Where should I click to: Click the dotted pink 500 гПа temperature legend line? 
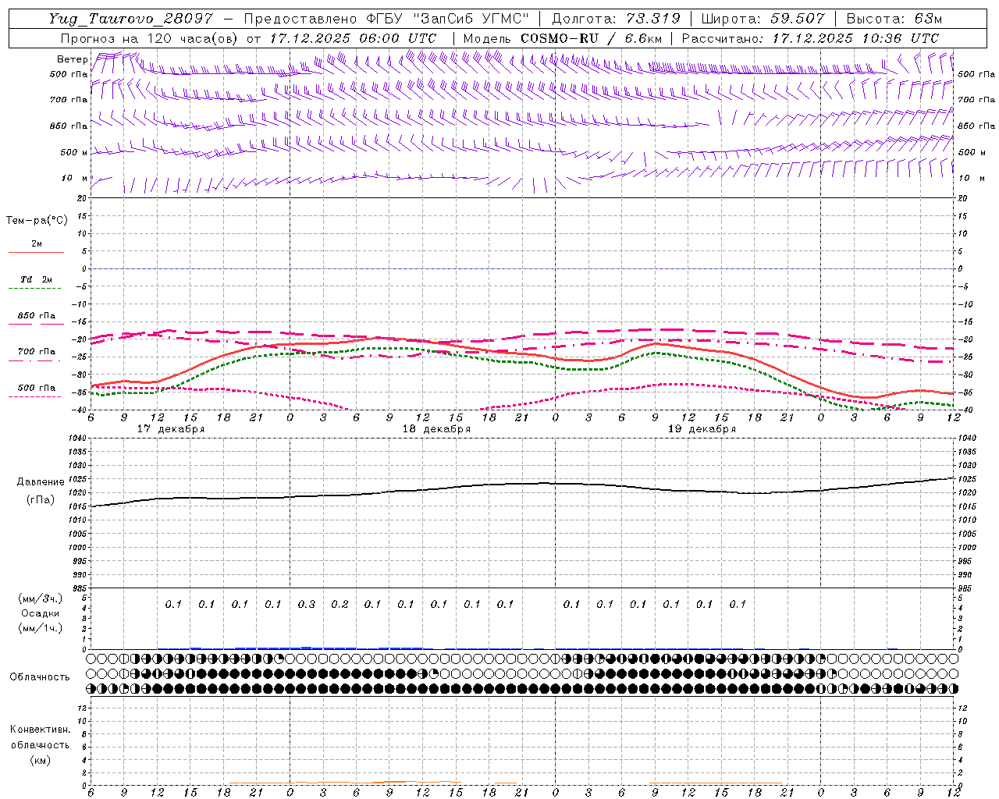[35, 396]
